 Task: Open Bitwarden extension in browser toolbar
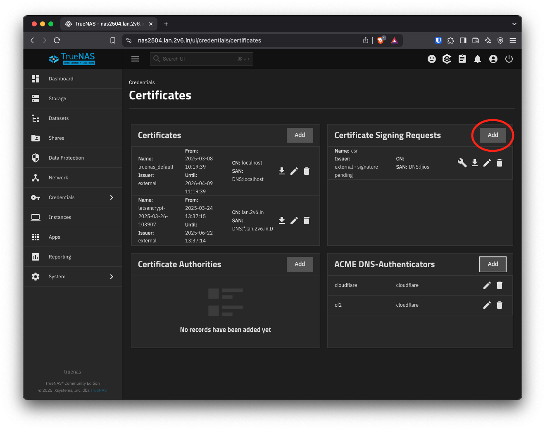(438, 40)
